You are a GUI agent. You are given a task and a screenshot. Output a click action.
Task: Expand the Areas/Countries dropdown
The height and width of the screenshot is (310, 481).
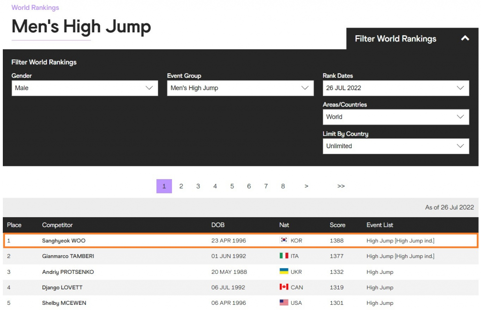(x=396, y=117)
